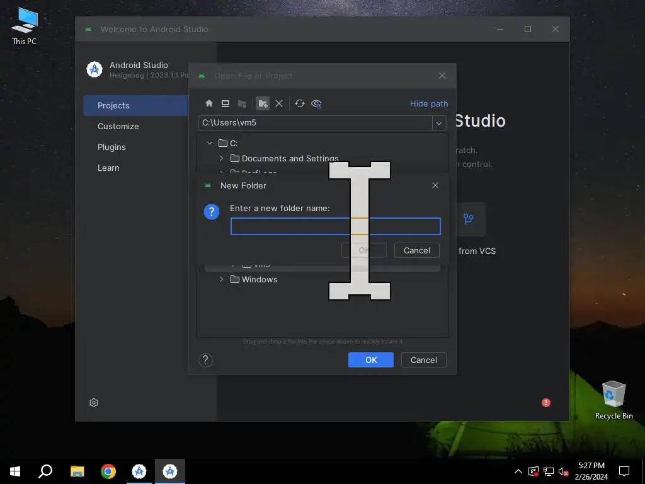Cancel the Open File or Project dialog

tap(424, 360)
